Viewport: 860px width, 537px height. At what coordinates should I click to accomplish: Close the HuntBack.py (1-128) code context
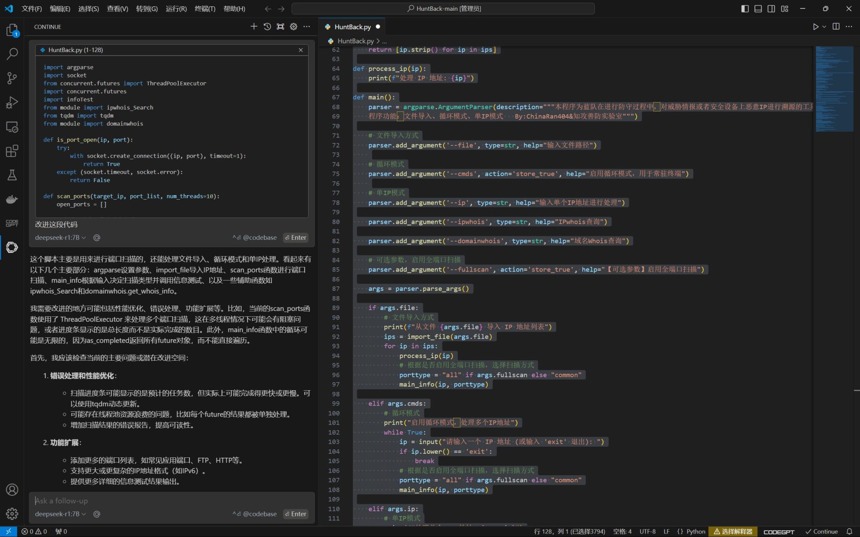tap(301, 50)
